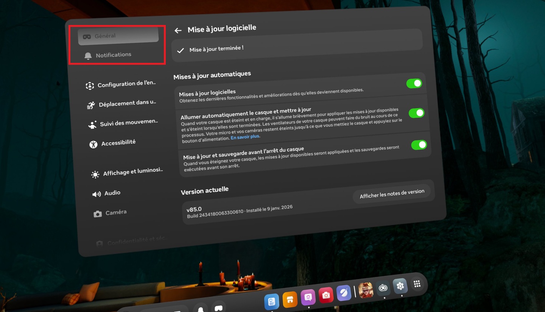Disable Allumer automatiquement le casque toggle
Viewport: 545px width, 312px height.
tap(416, 113)
